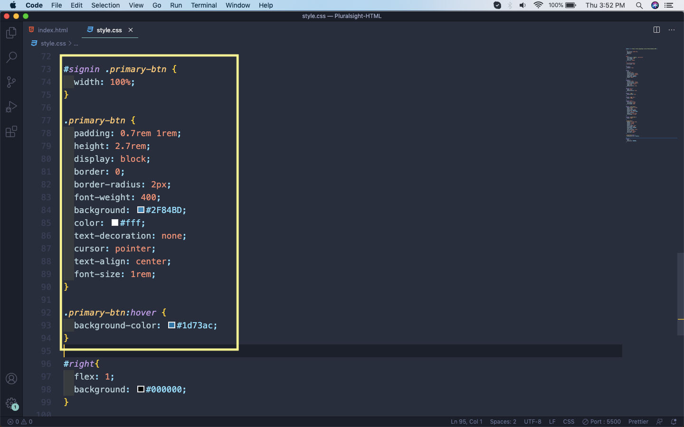
Task: Open the Explorer view in activity bar
Action: [x=11, y=33]
